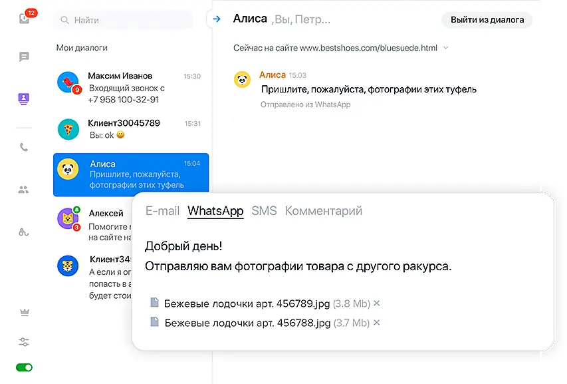
Task: Click the crown icon in sidebar
Action: point(25,313)
